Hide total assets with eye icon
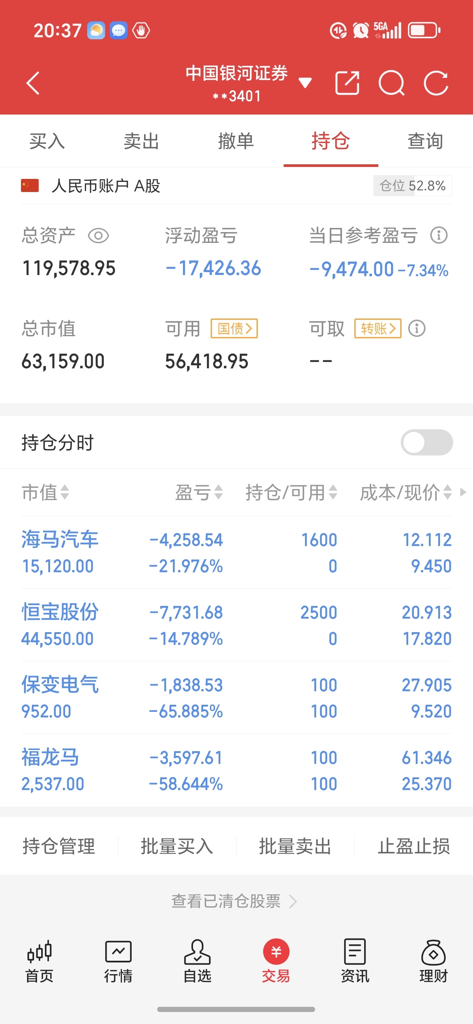 pos(98,236)
